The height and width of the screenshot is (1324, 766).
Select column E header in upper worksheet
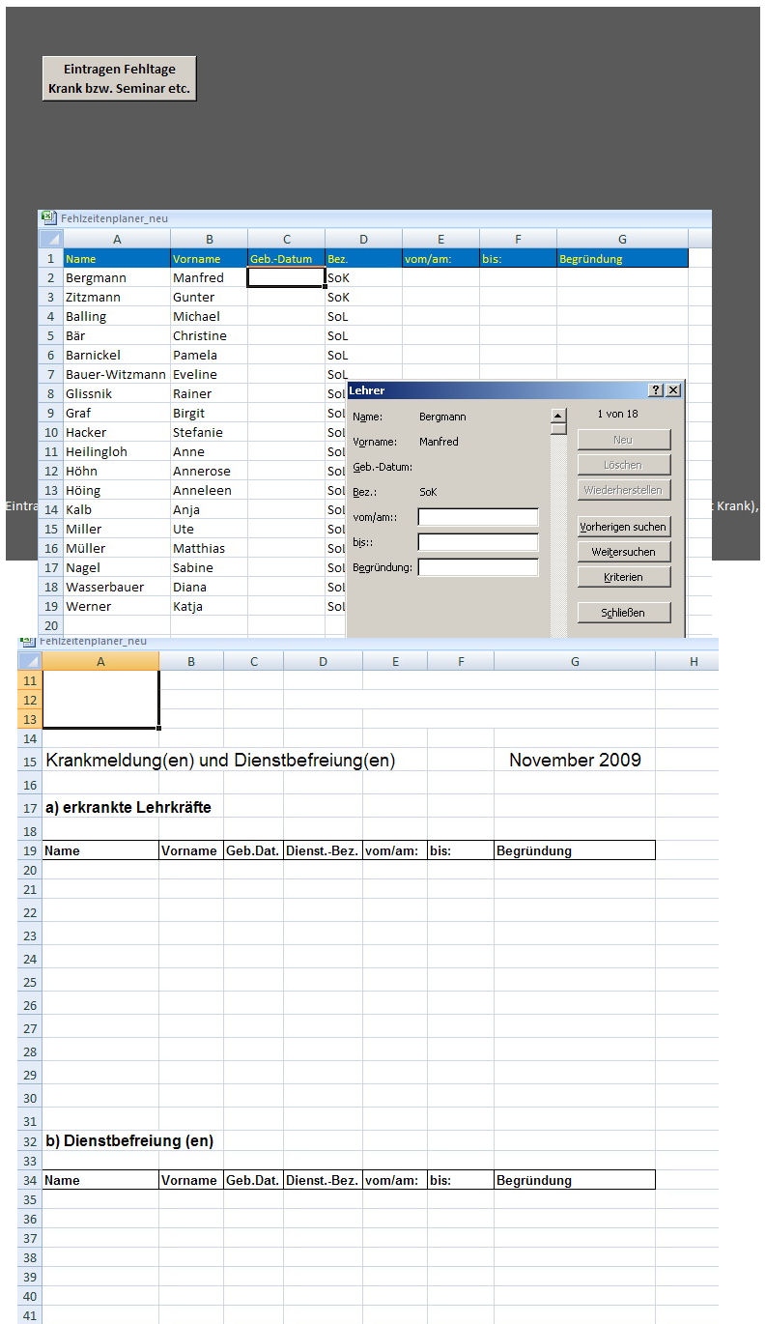[440, 239]
